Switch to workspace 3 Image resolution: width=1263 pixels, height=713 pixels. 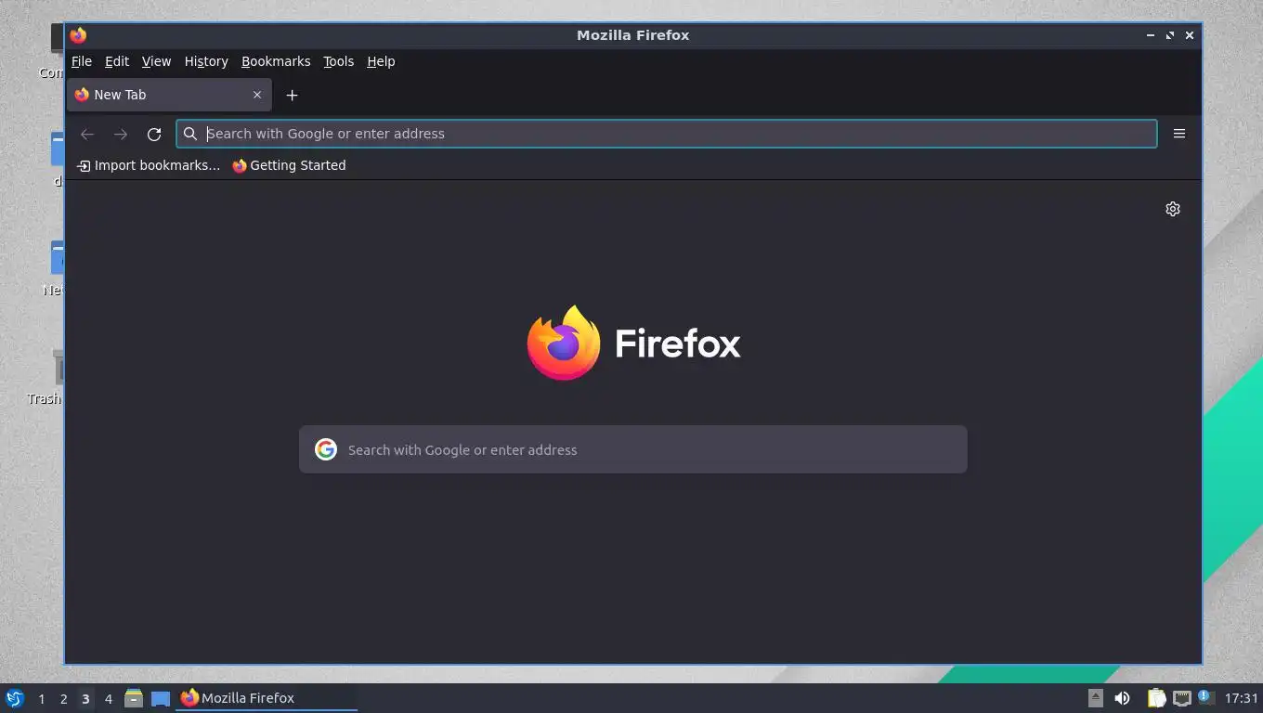click(85, 699)
